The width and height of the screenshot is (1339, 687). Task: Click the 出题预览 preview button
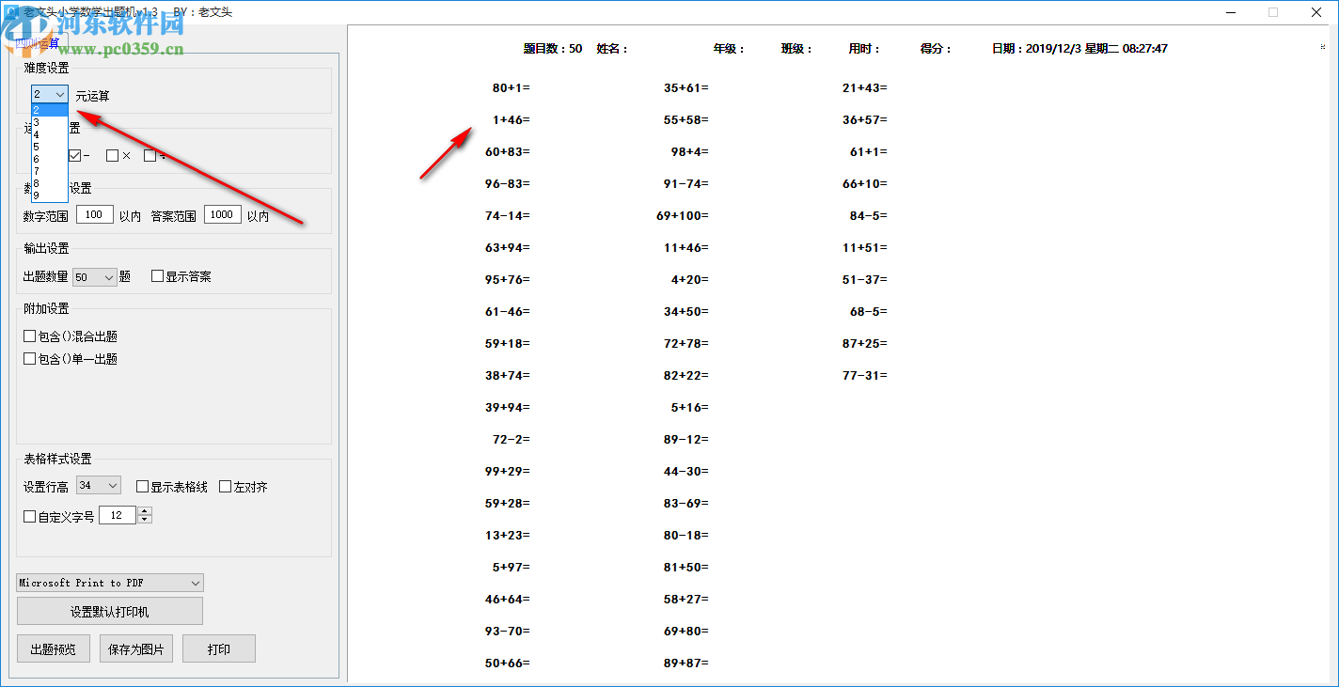pos(54,648)
